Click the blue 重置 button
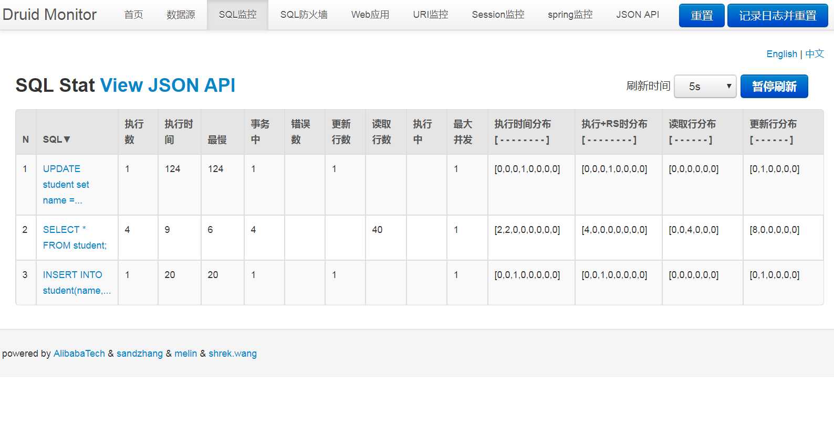The width and height of the screenshot is (834, 427). point(702,16)
